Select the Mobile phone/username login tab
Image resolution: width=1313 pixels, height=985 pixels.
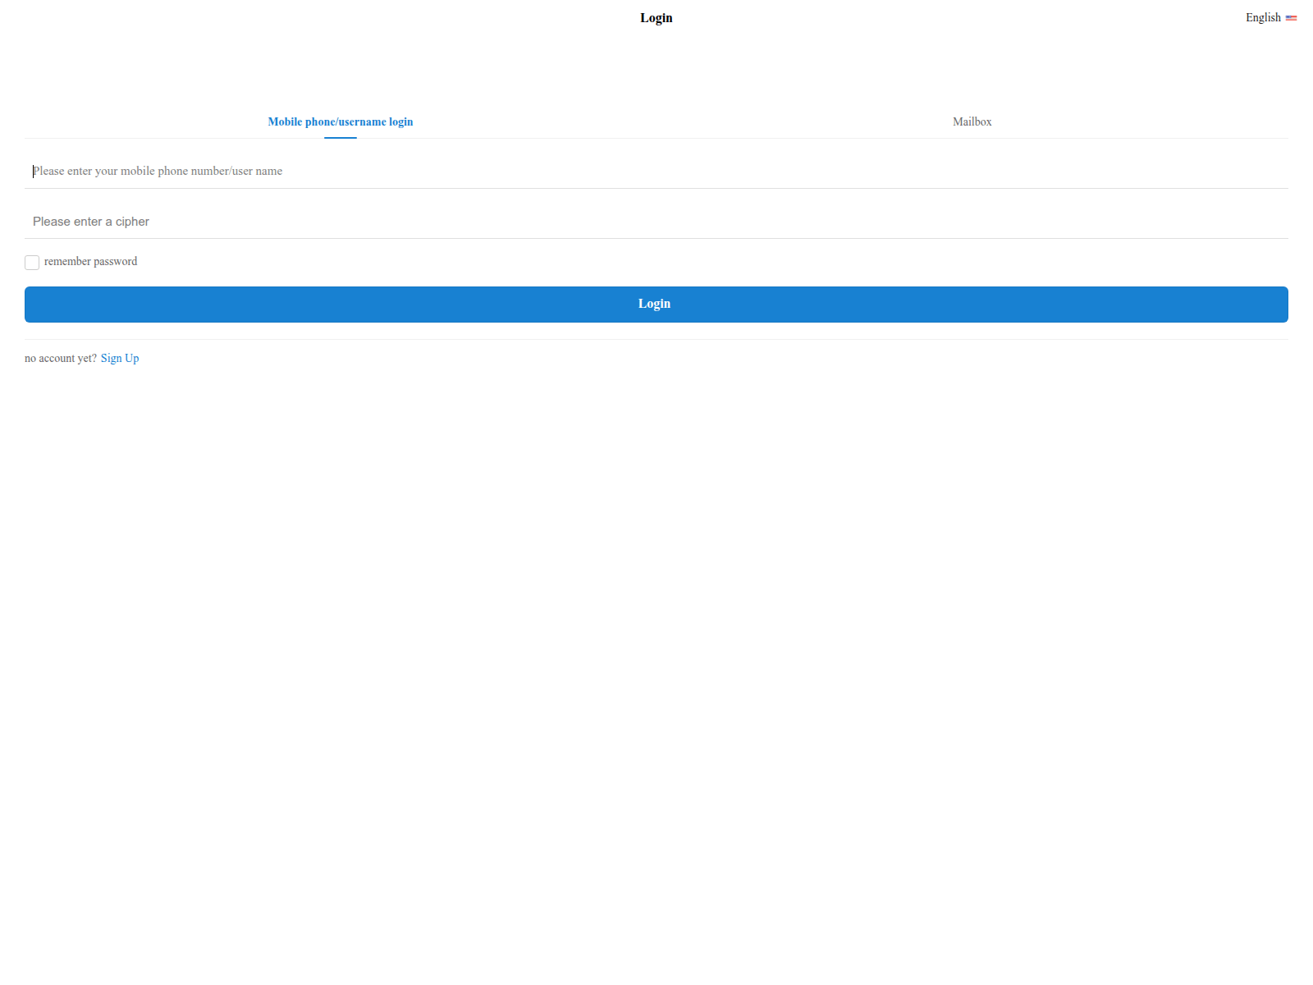pos(341,121)
